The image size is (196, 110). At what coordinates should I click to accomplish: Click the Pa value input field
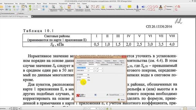click(82, 75)
